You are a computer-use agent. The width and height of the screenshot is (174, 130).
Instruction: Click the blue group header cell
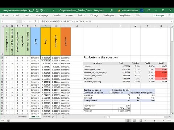tap(36, 41)
